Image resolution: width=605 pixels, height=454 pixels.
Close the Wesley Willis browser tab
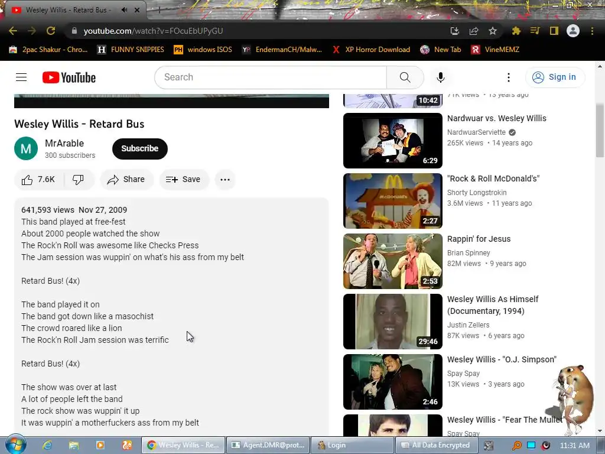click(137, 10)
